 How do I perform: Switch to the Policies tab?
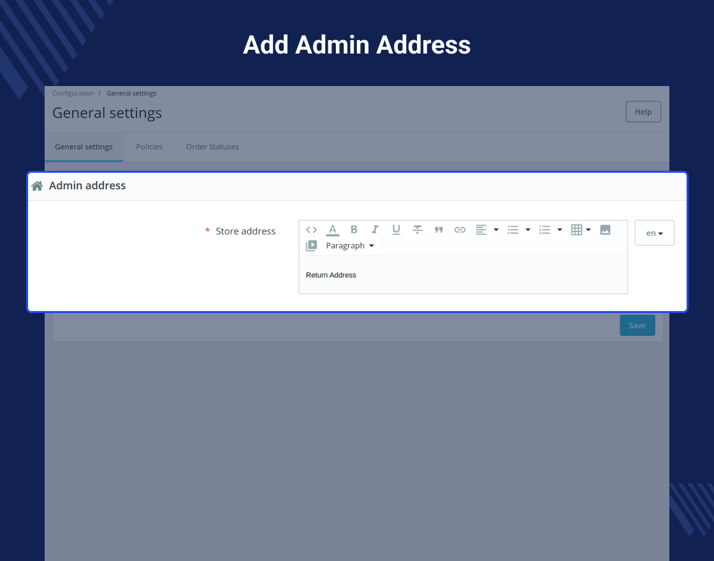point(149,147)
